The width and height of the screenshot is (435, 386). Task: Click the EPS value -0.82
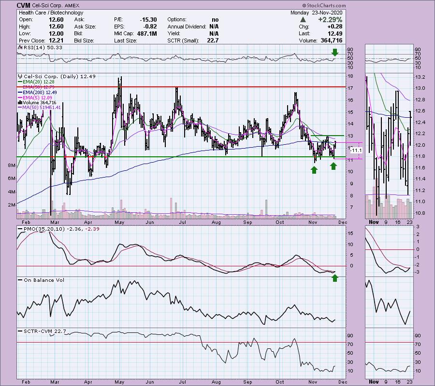click(x=150, y=27)
